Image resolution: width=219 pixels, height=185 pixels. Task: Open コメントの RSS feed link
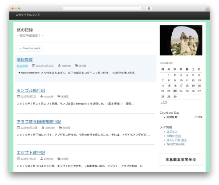tap(177, 140)
